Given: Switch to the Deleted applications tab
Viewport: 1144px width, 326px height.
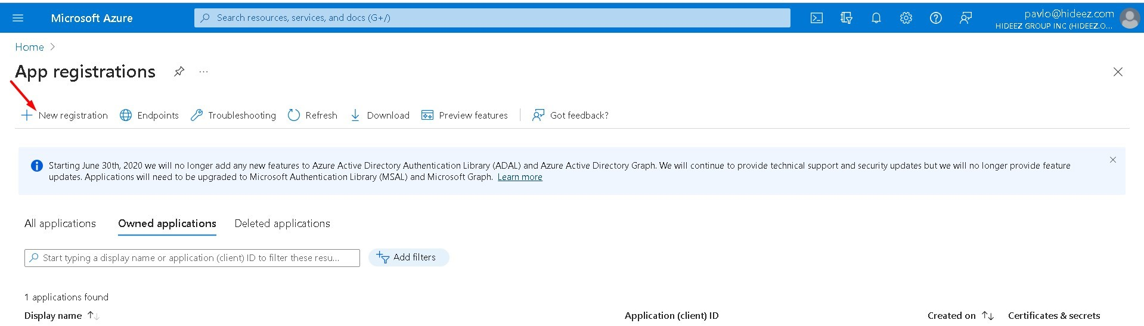Looking at the screenshot, I should coord(282,223).
